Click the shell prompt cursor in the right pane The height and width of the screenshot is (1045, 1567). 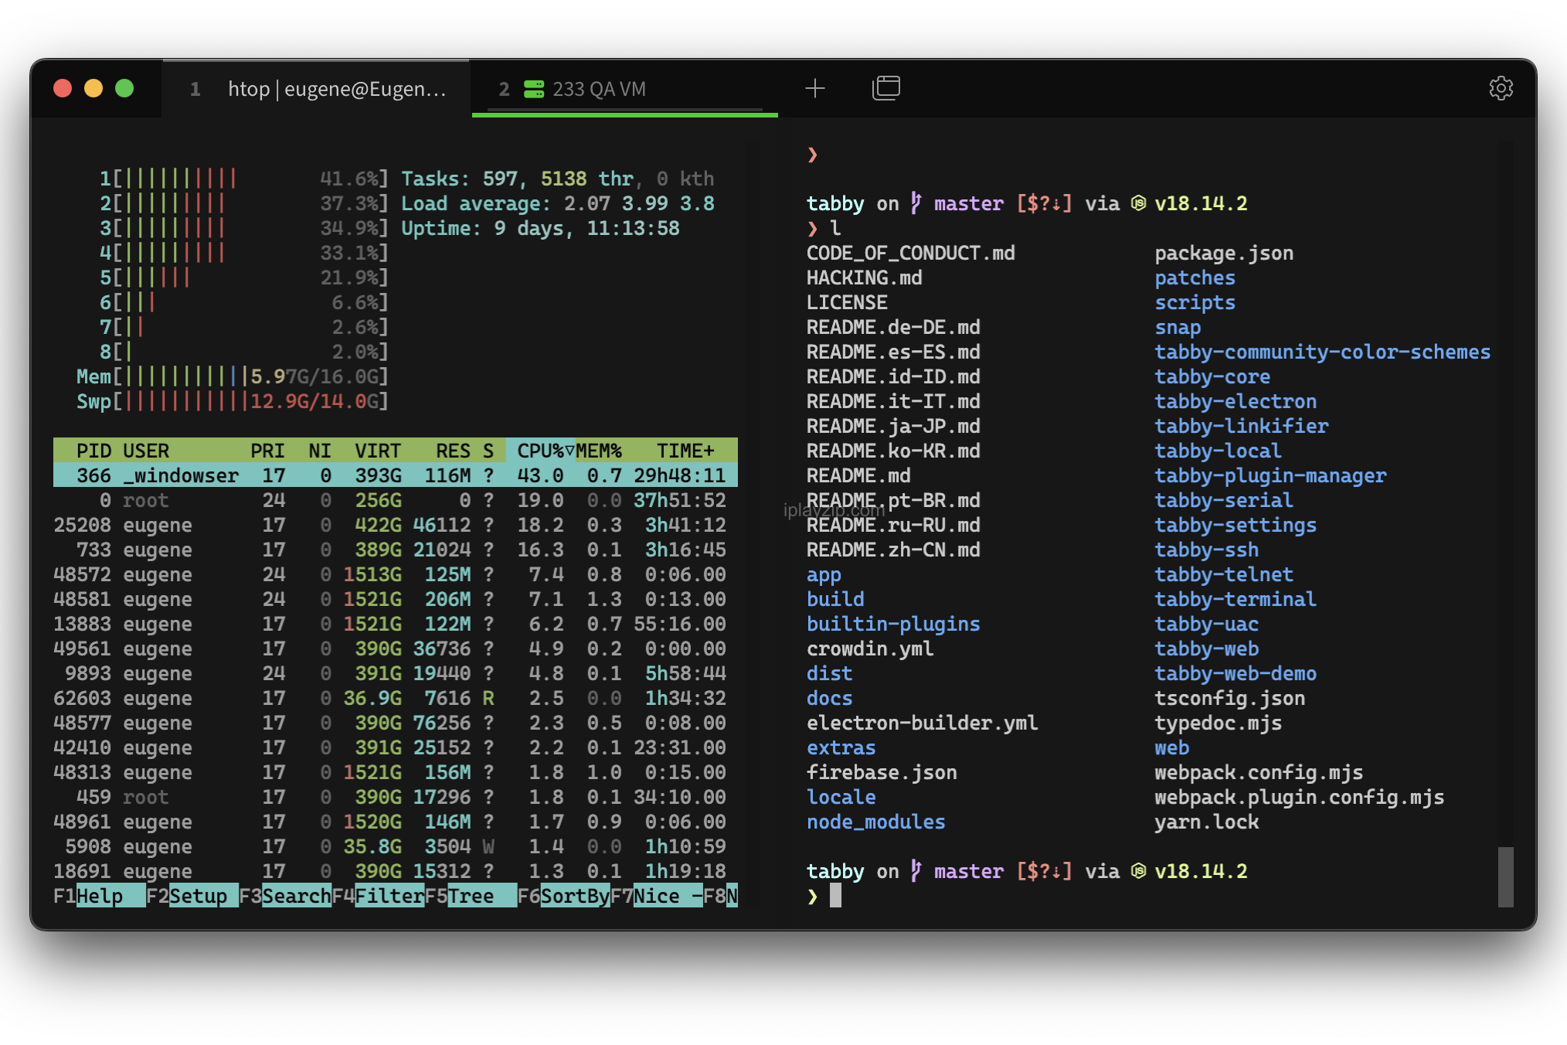(x=835, y=896)
